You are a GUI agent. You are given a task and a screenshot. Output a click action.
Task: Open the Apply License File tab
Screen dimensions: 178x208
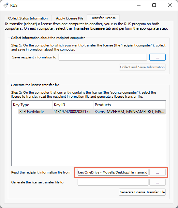(x=70, y=18)
